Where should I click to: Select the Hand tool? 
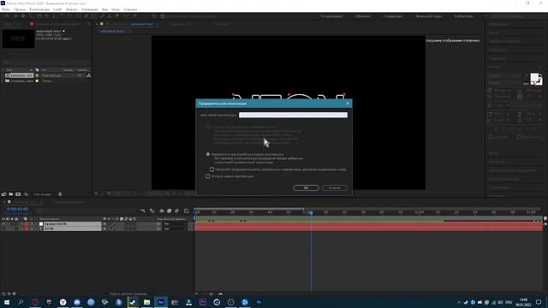[x=23, y=16]
